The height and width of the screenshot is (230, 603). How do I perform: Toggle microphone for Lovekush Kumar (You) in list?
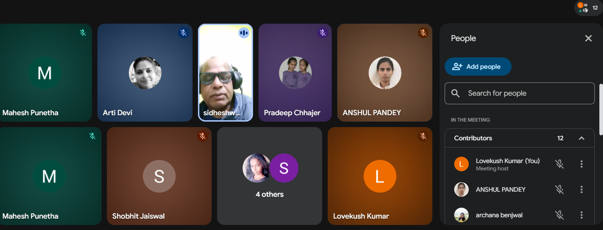[x=560, y=164]
